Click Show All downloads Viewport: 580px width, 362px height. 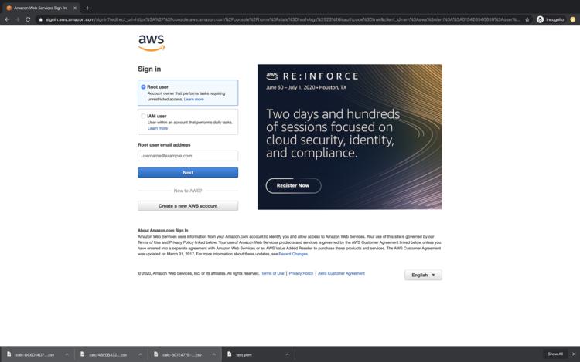[x=554, y=354]
